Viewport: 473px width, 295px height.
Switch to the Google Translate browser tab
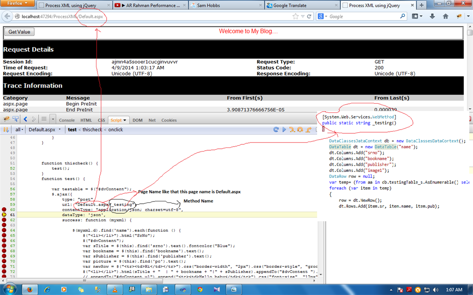point(302,5)
